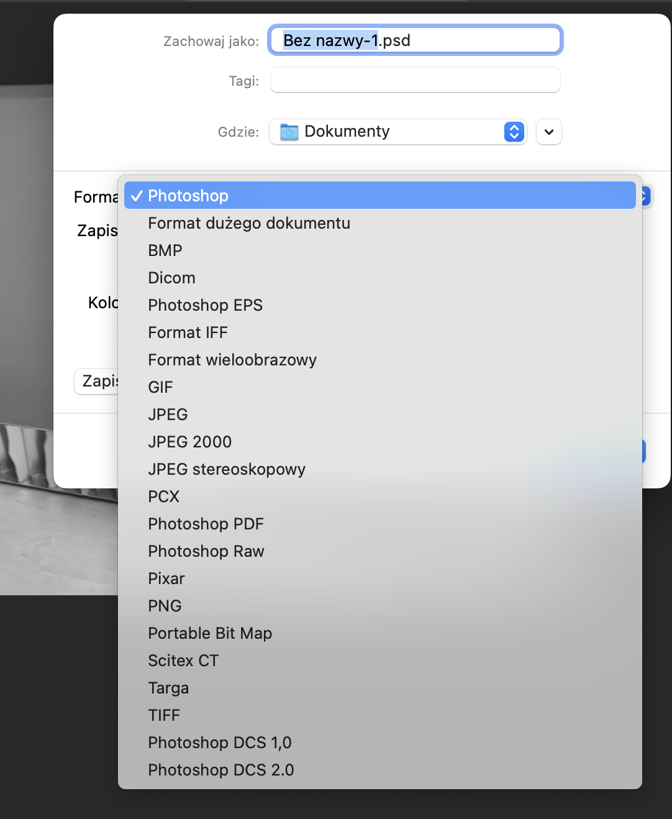Choose TIFF format
The image size is (672, 819).
point(163,715)
